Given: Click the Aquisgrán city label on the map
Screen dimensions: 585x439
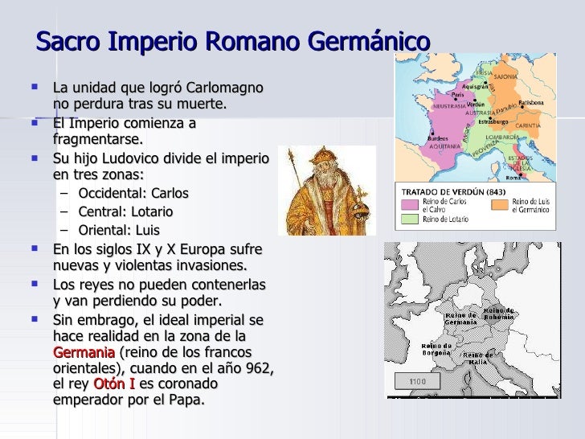Looking at the screenshot, I should 475,87.
